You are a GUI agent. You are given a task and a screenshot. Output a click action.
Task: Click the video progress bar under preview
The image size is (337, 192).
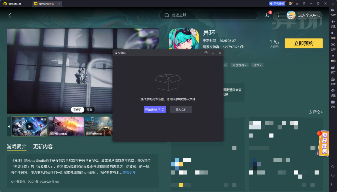pyautogui.click(x=83, y=114)
